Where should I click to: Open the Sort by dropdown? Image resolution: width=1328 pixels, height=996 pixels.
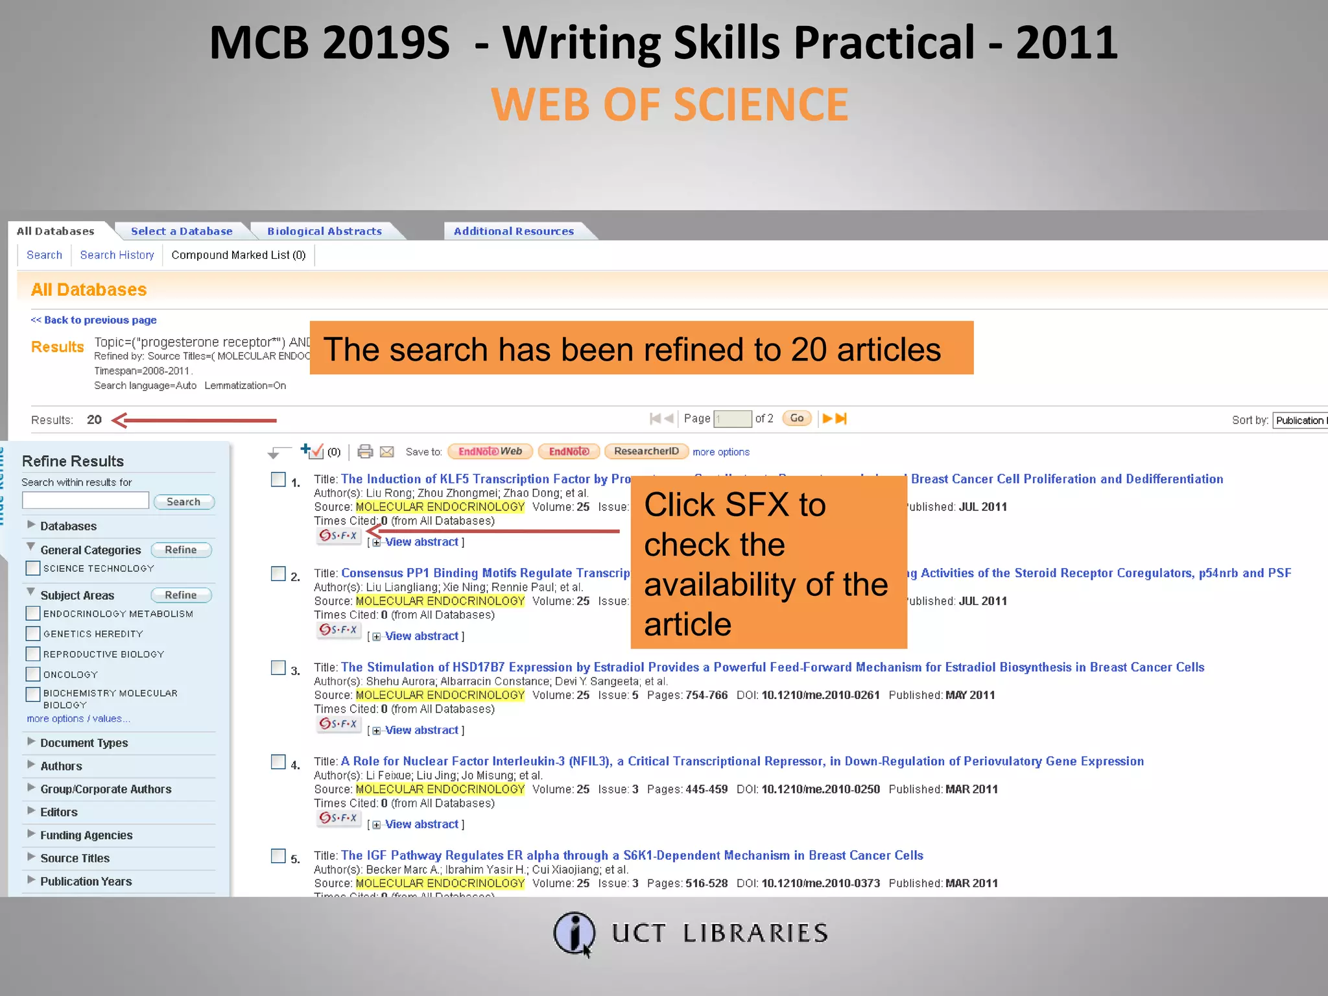pyautogui.click(x=1299, y=420)
